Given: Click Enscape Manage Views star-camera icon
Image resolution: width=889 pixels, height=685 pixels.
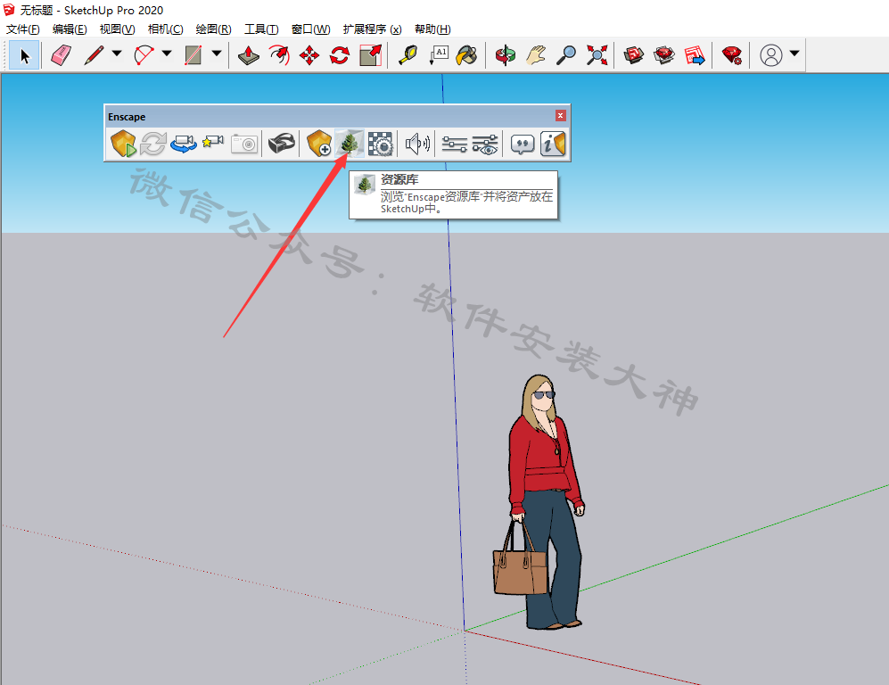Looking at the screenshot, I should (213, 144).
